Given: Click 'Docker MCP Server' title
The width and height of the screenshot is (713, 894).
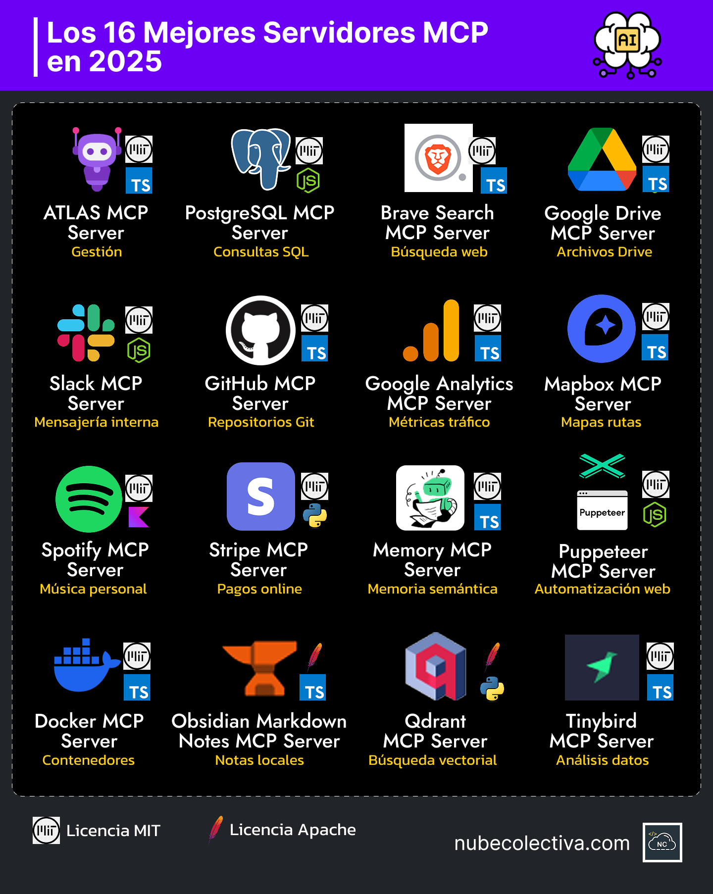Looking at the screenshot, I should pyautogui.click(x=89, y=731).
